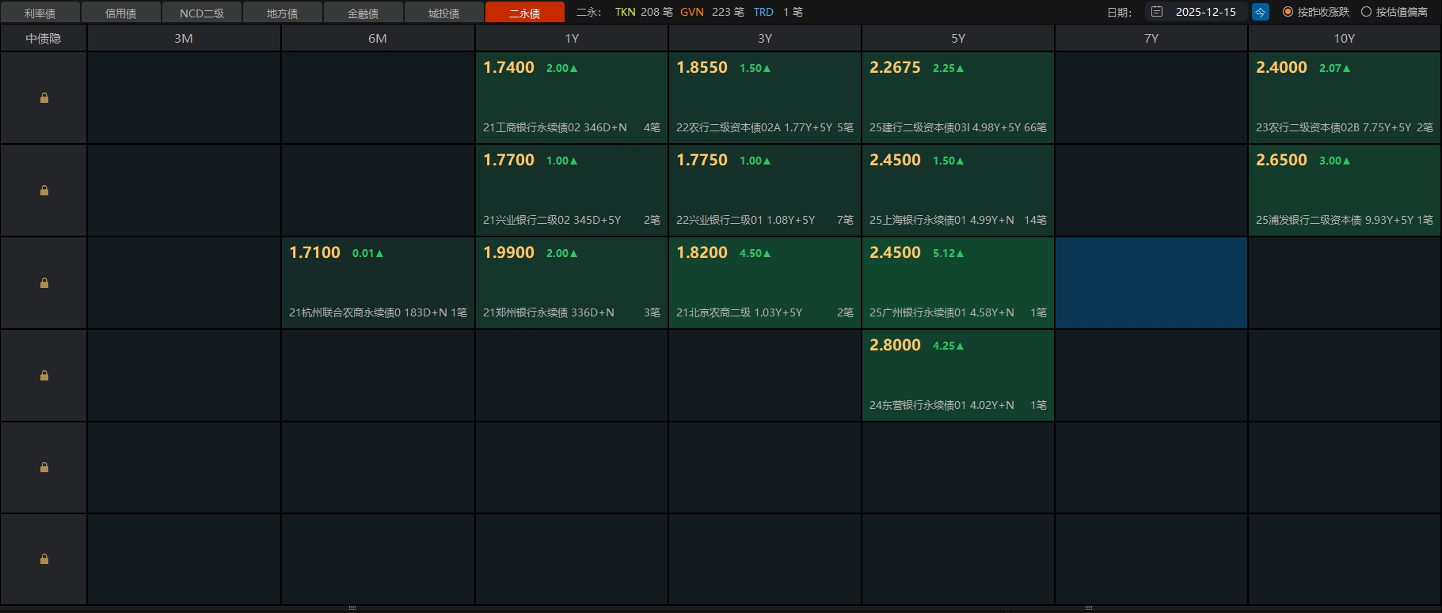This screenshot has height=613, width=1442.
Task: Click the 4.50▲ change indicator
Action: [755, 254]
